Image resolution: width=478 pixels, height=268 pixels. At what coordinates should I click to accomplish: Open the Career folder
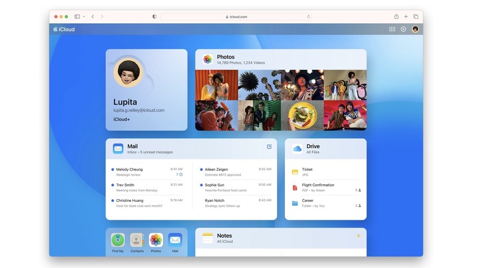[x=326, y=203]
